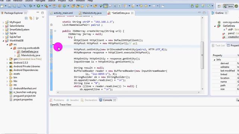Click the Open Type toolbar icon
Viewport: 239px width, 134px height.
73,6
